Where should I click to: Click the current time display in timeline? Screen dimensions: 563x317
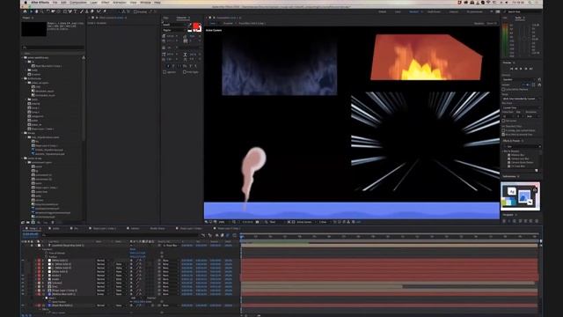point(31,234)
